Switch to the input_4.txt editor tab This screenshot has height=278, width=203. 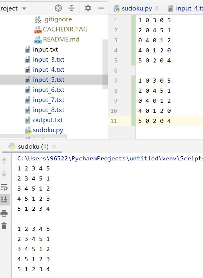click(186, 8)
